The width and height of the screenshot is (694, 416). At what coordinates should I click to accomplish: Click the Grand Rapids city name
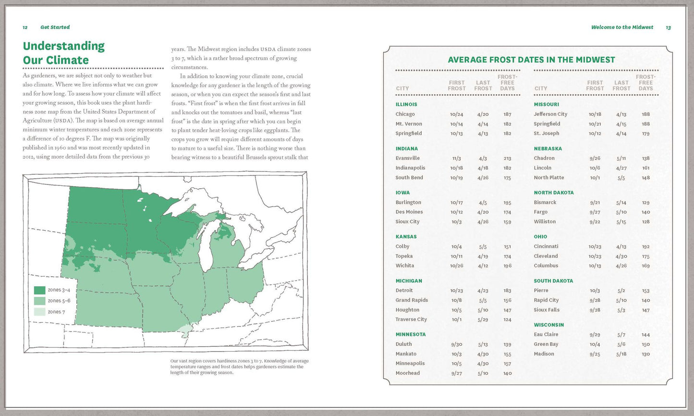(x=412, y=300)
